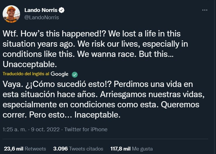
Task: Show the 117,8 mil Me gusta list
Action: [131, 149]
